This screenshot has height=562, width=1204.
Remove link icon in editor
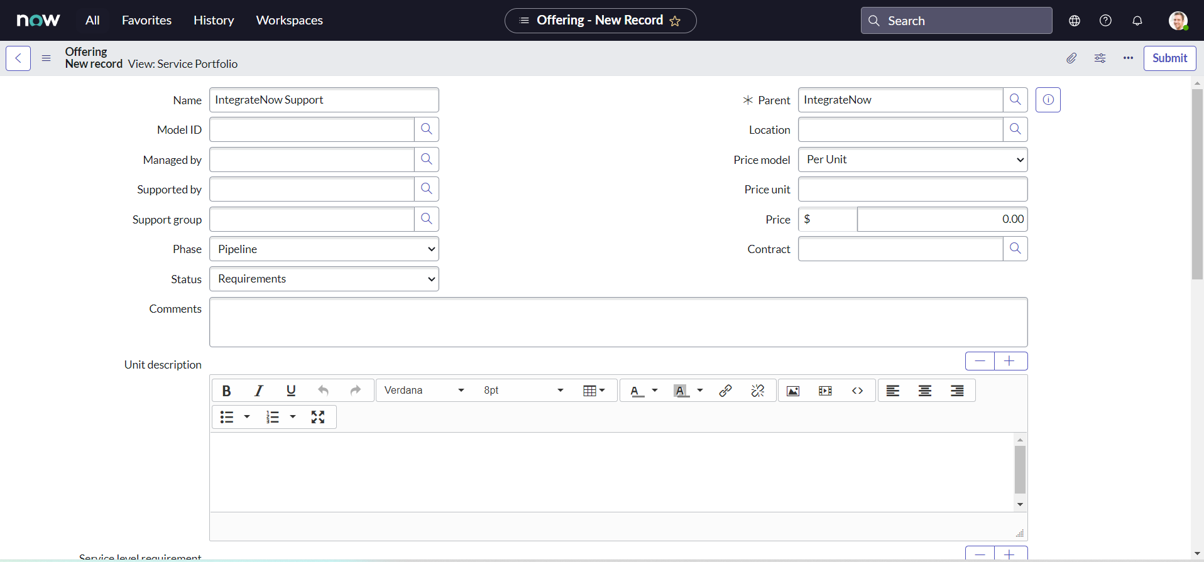tap(758, 391)
